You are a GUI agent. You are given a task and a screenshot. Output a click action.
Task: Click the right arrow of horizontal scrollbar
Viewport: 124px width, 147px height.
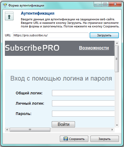[112, 130]
